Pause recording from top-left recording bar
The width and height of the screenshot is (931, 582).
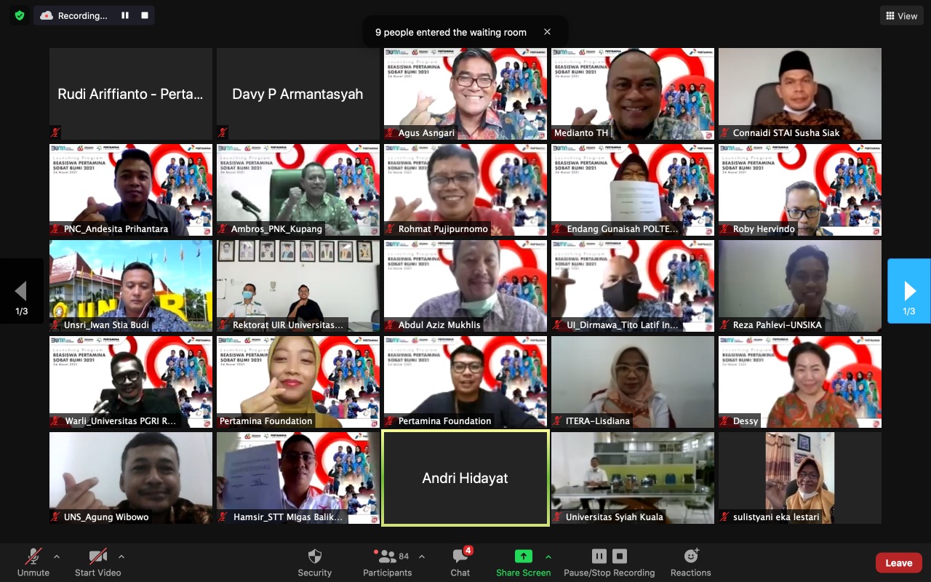tap(125, 15)
